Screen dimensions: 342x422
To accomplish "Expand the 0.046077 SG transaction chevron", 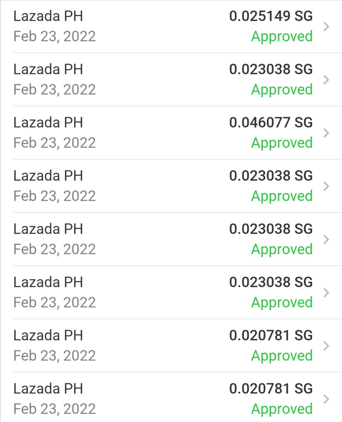I will pos(326,133).
